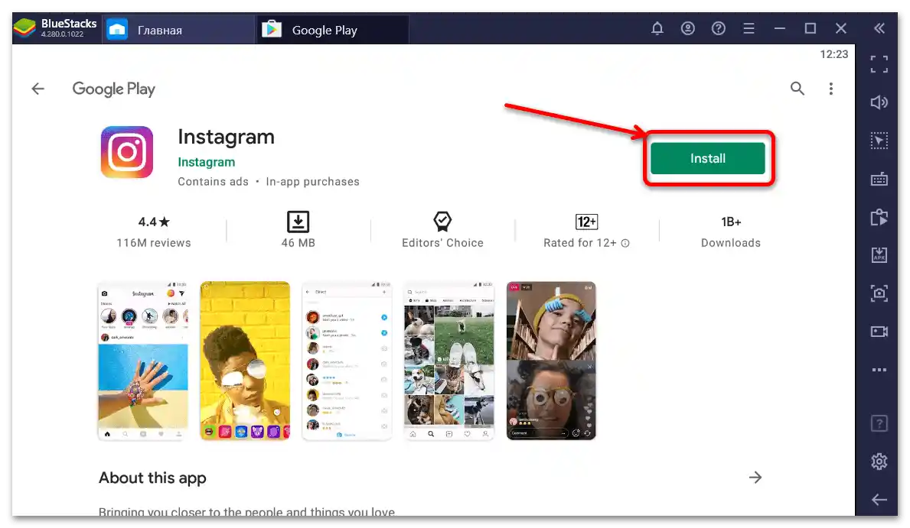Open Rated for 12+ info icon

coord(625,244)
